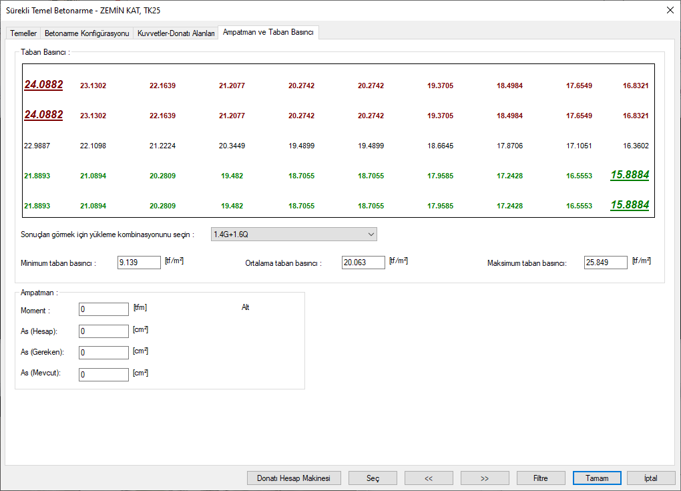Click the Maksimum taban basıncı field
The width and height of the screenshot is (681, 491).
pyautogui.click(x=606, y=263)
